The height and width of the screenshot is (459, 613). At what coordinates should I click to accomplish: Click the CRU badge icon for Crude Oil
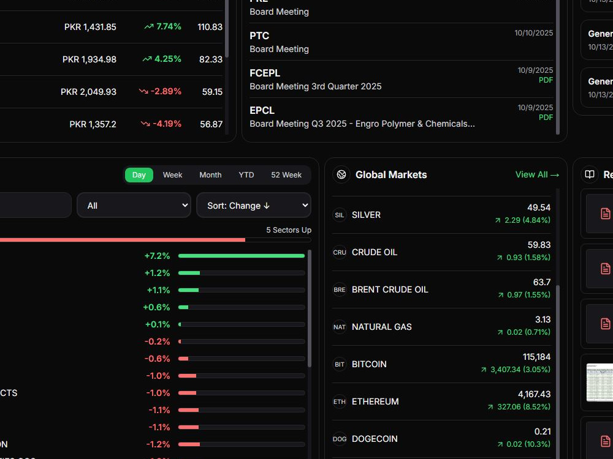[x=340, y=253]
